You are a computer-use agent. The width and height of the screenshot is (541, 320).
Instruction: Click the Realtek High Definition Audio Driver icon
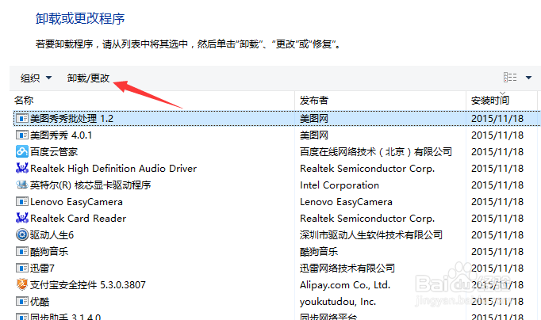pos(22,168)
